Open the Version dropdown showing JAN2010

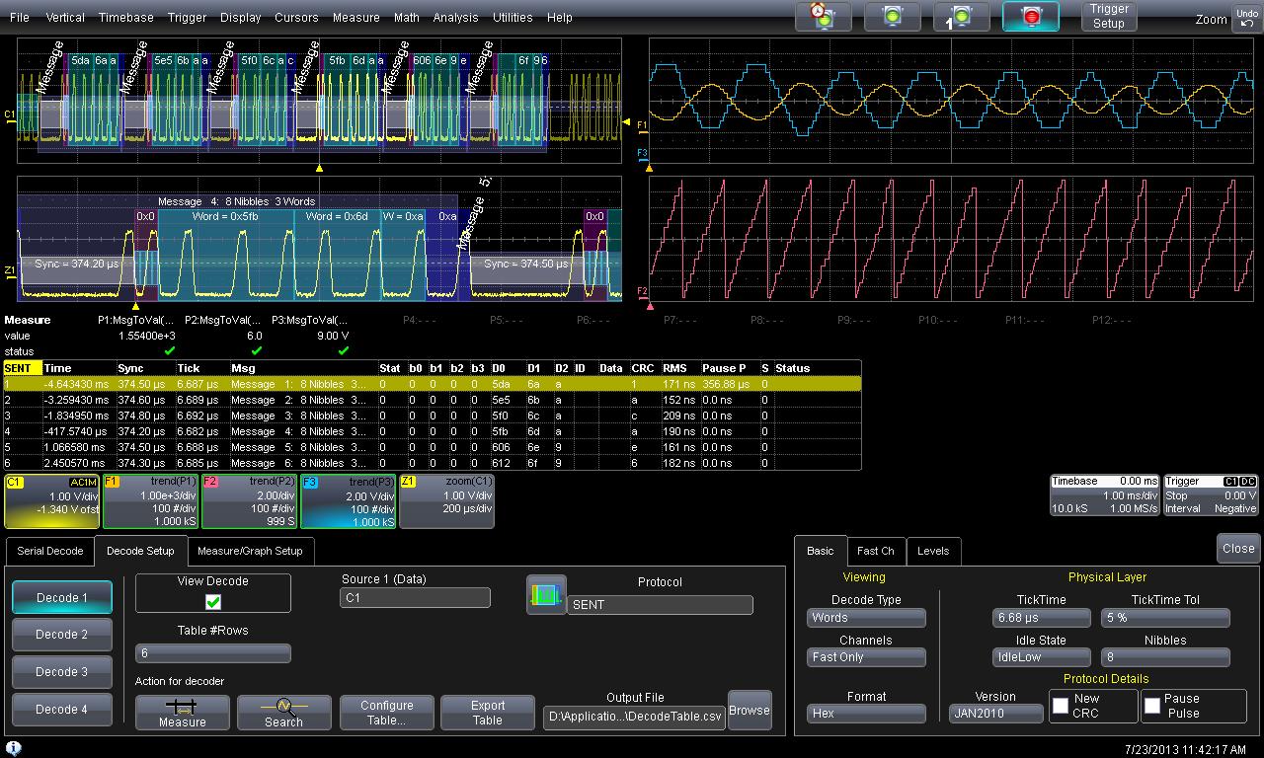click(995, 714)
